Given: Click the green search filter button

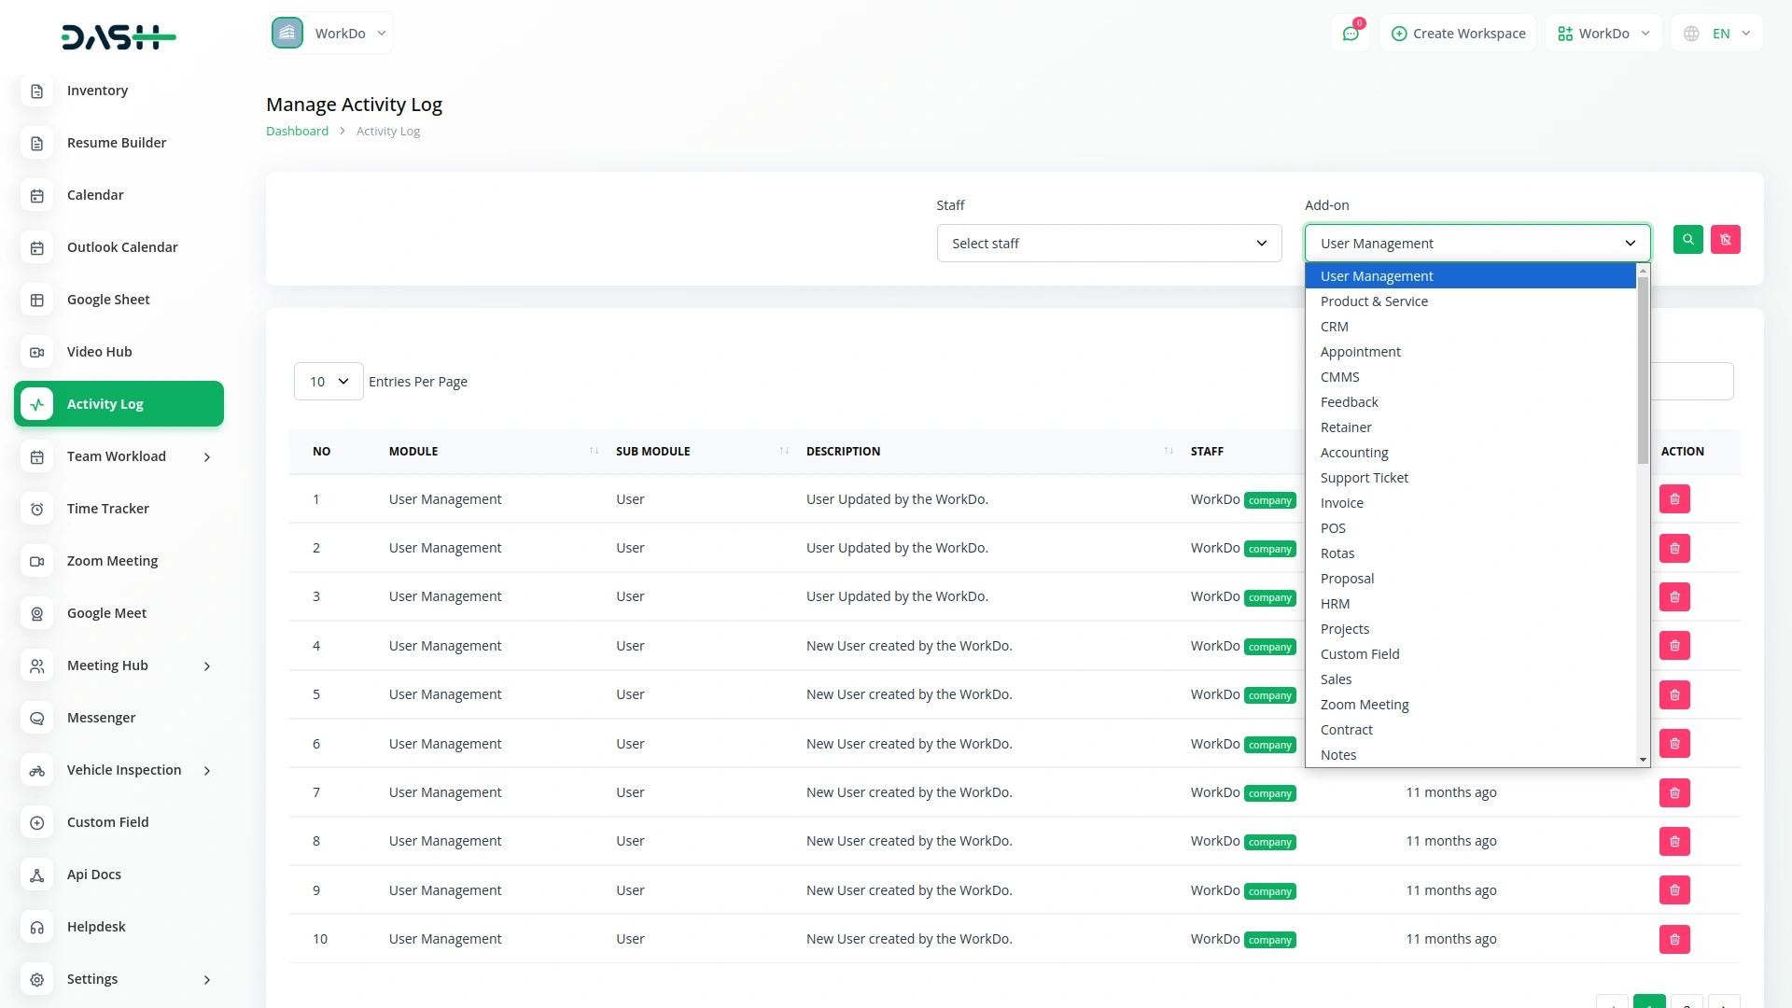Looking at the screenshot, I should 1687,240.
